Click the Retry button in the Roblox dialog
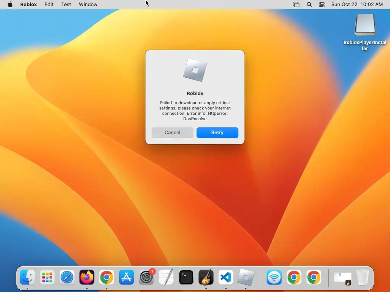The width and height of the screenshot is (390, 292). (x=217, y=133)
